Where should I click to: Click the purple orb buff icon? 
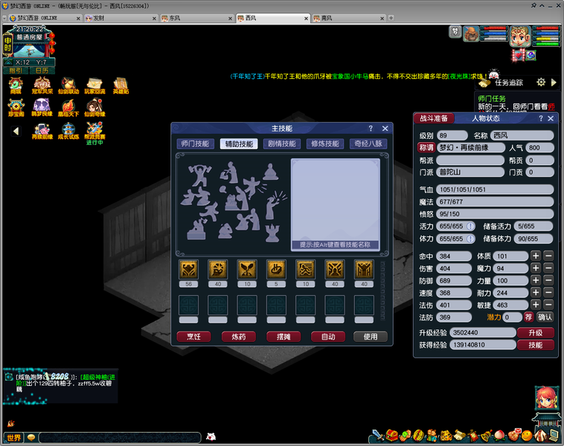[531, 55]
